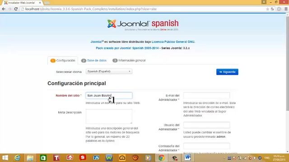Open Microsoft Word from the taskbar
Viewport: 289px width, 162px height.
pos(188,158)
